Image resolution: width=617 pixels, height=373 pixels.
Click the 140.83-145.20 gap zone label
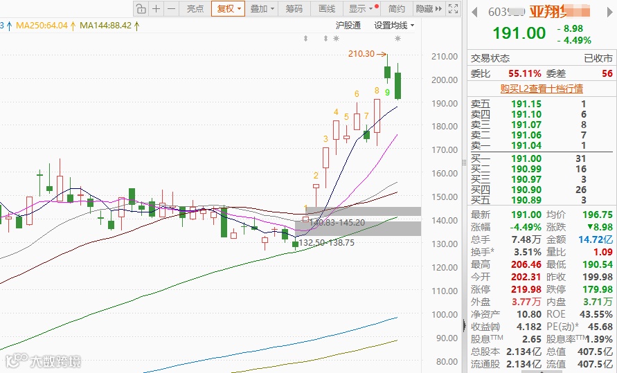337,222
